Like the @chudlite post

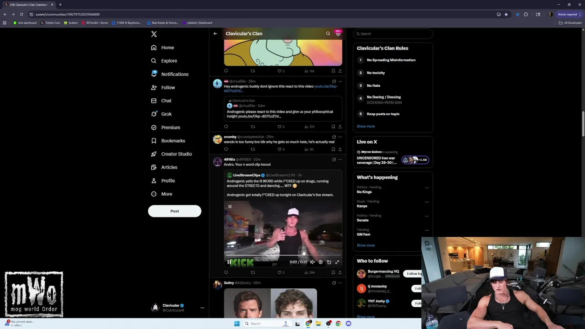pyautogui.click(x=281, y=127)
